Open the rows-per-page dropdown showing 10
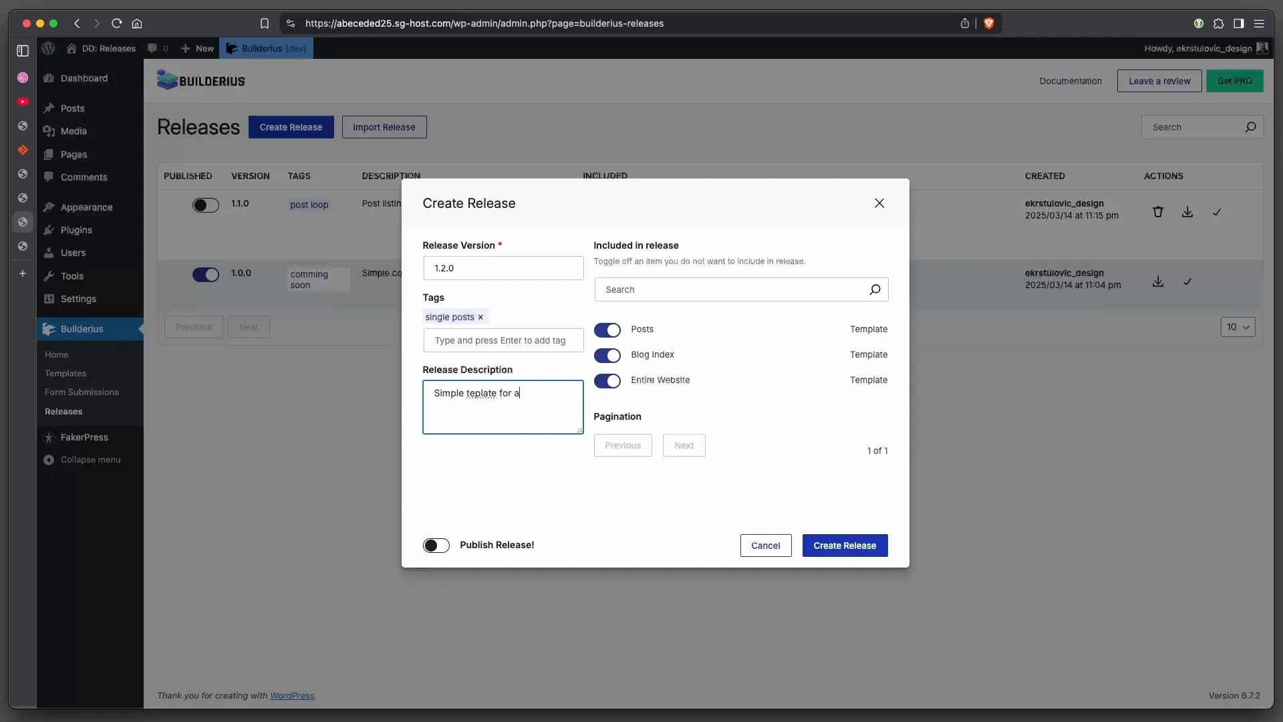 [1238, 327]
